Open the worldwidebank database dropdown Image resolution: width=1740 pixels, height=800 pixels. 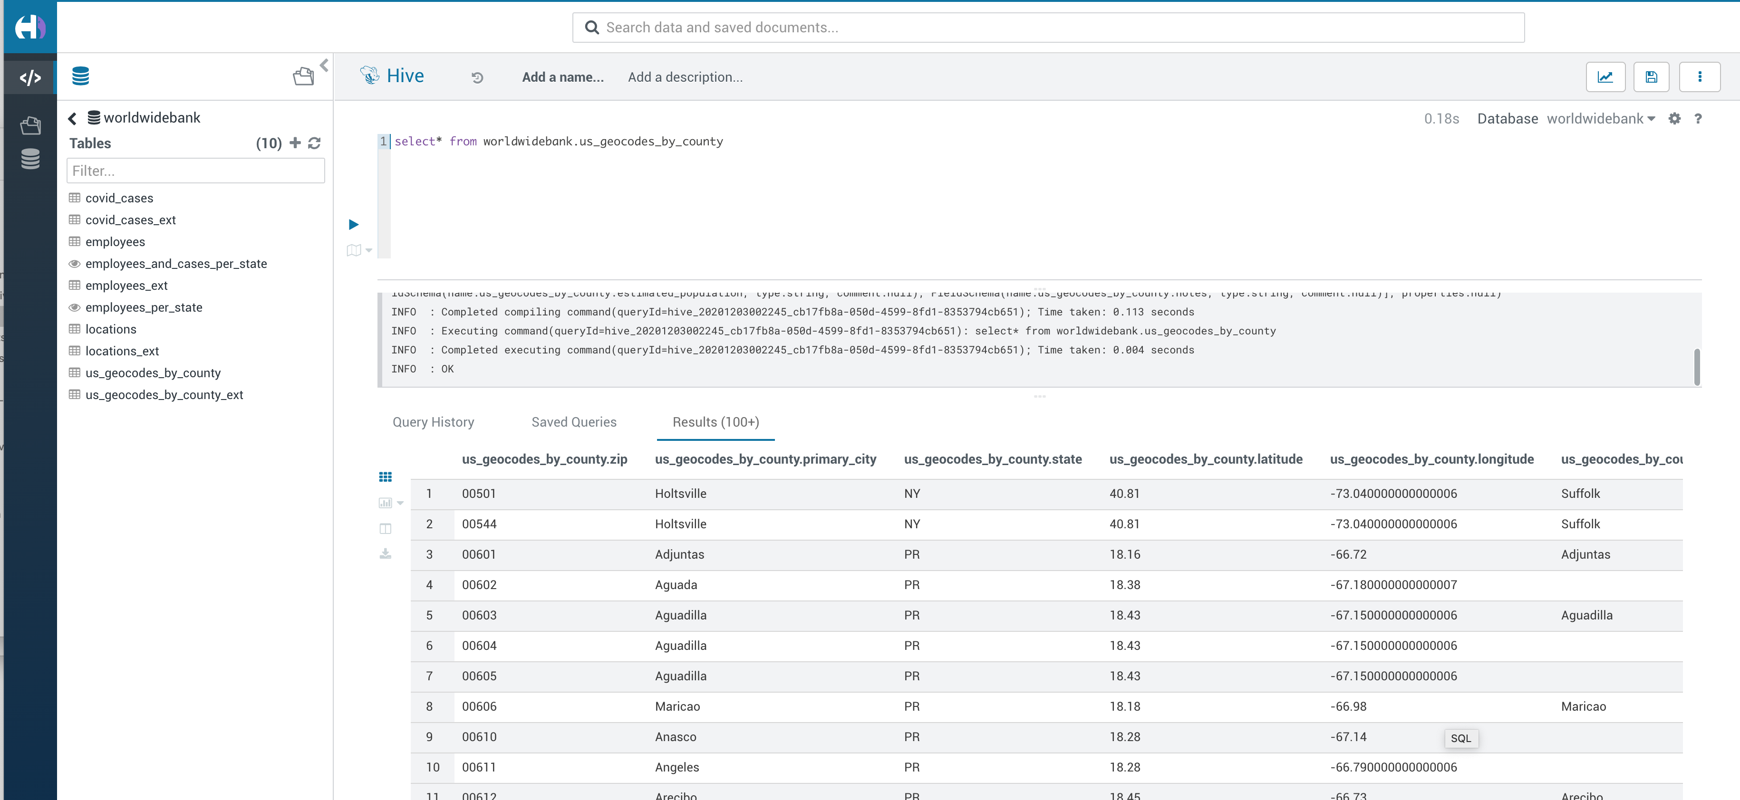tap(1601, 118)
